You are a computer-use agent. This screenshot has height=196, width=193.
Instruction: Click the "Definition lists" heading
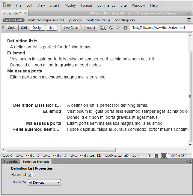22,41
